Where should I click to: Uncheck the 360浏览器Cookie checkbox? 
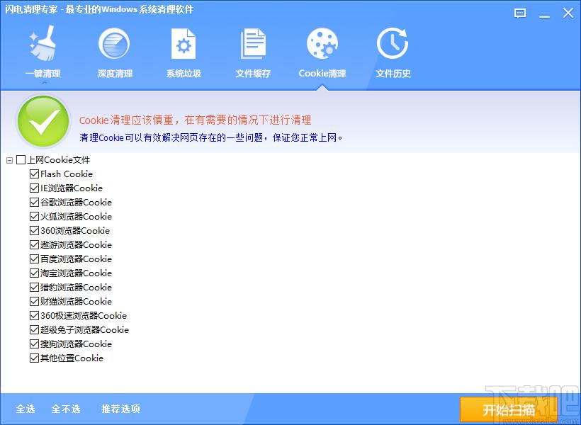tap(34, 230)
